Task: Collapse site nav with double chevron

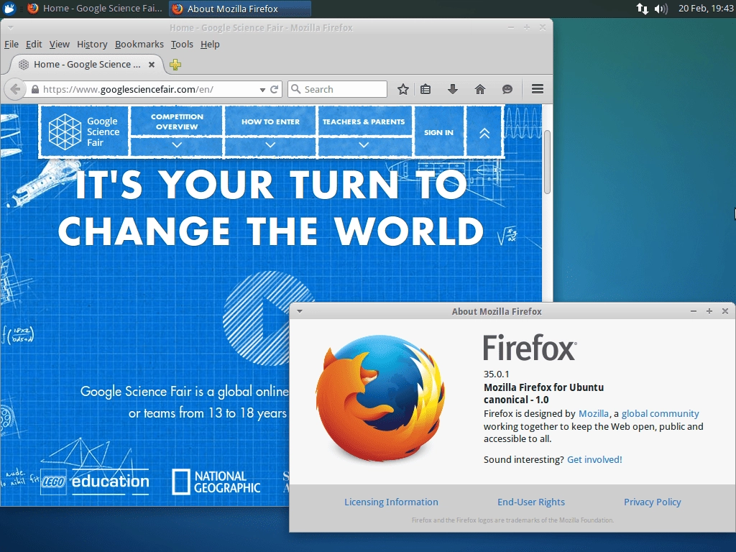Action: 484,132
